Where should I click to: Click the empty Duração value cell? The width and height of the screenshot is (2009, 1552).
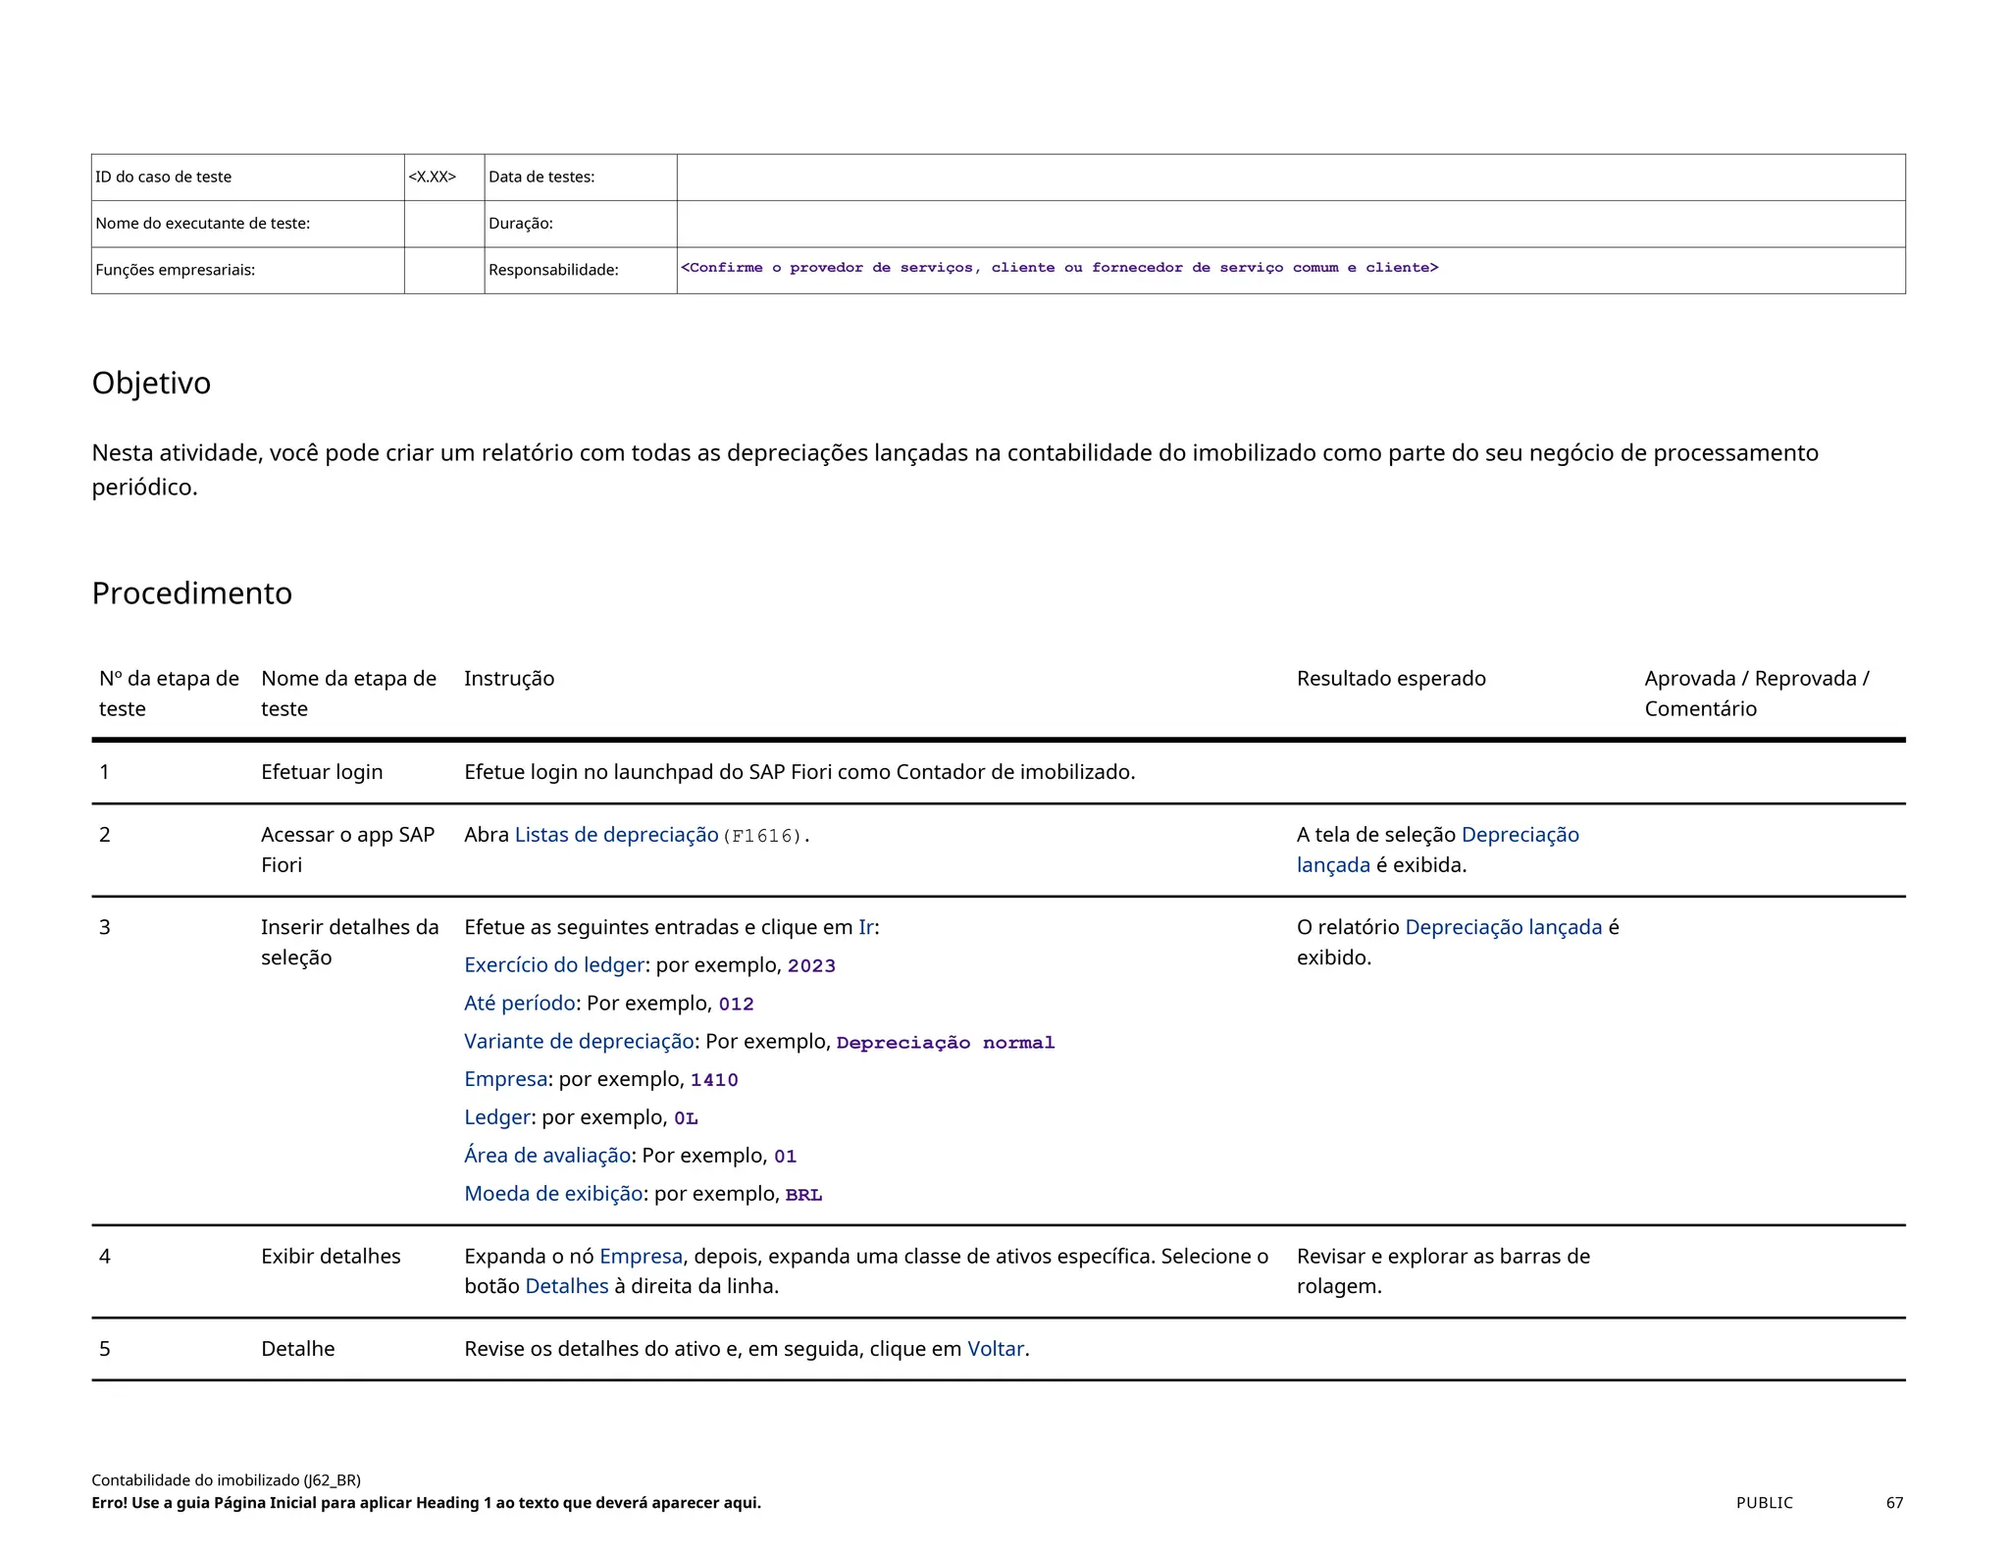[x=1290, y=224]
